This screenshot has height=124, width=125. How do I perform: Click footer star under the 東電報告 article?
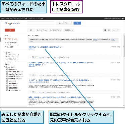click(30, 57)
